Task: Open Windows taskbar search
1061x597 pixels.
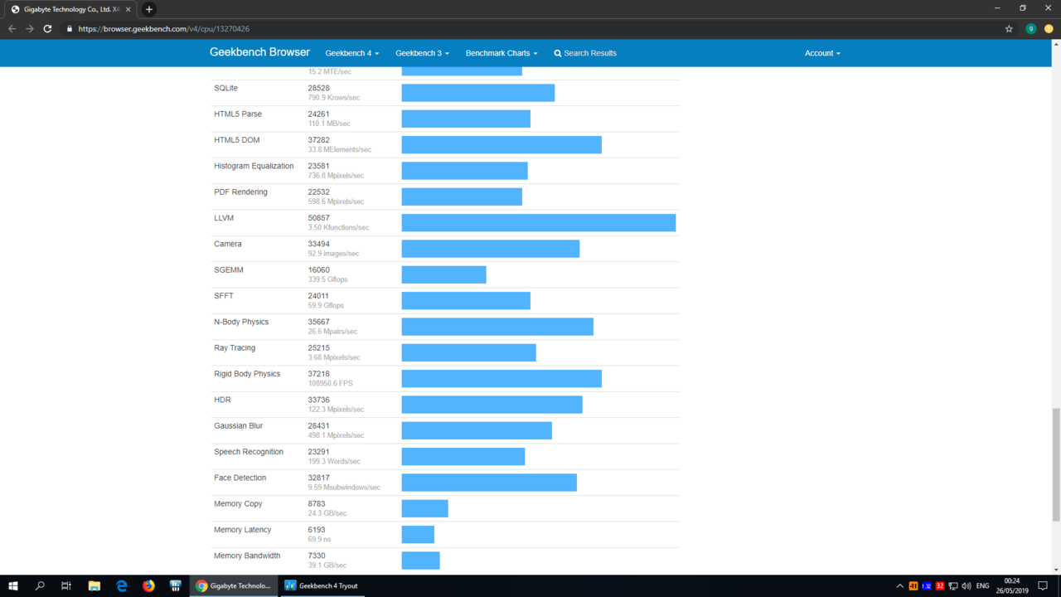Action: (40, 585)
